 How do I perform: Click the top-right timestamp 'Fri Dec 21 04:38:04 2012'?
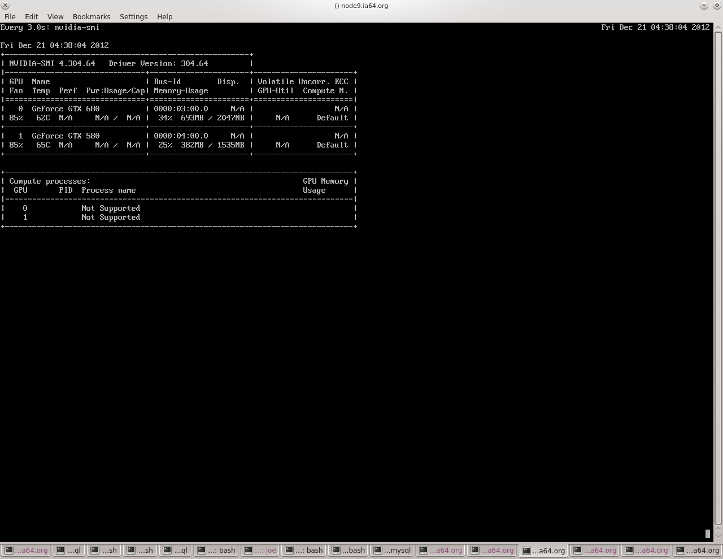(655, 27)
